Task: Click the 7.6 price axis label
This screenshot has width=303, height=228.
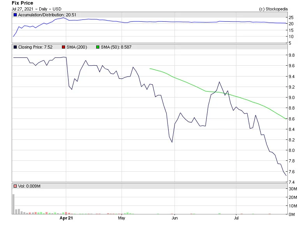Action: point(292,172)
